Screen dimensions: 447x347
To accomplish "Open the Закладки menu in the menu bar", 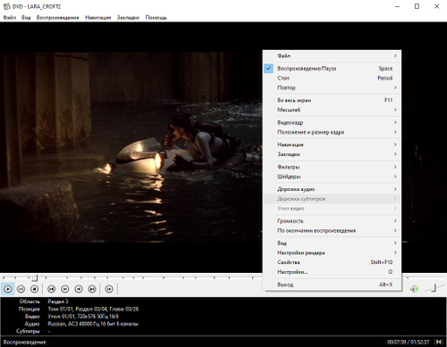I will [128, 18].
